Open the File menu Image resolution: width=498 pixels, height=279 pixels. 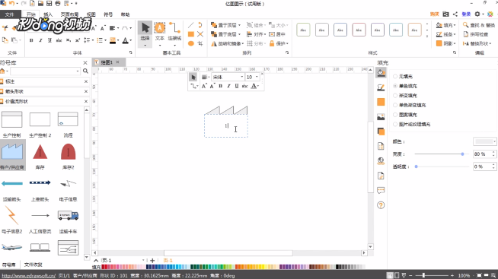coord(10,14)
